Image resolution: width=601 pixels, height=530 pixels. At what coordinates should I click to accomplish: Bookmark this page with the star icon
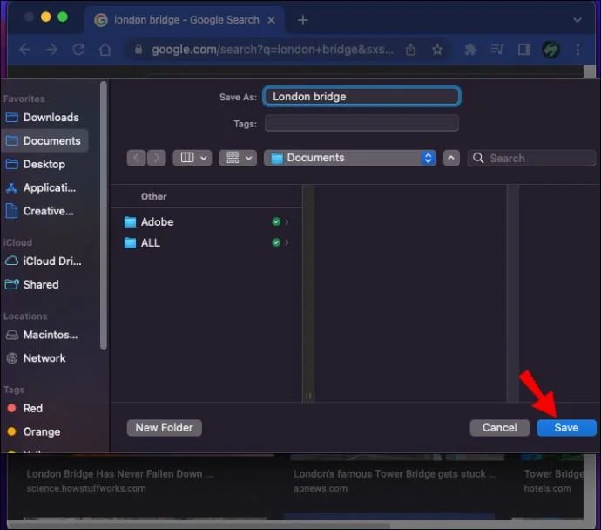437,50
